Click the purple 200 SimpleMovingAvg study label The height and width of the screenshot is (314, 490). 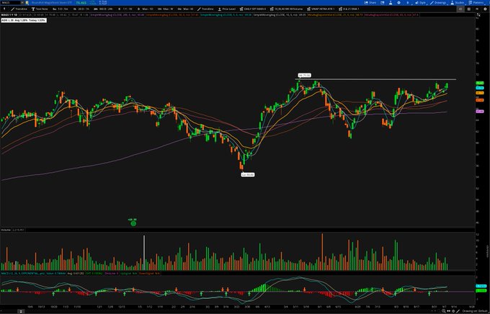[117, 14]
